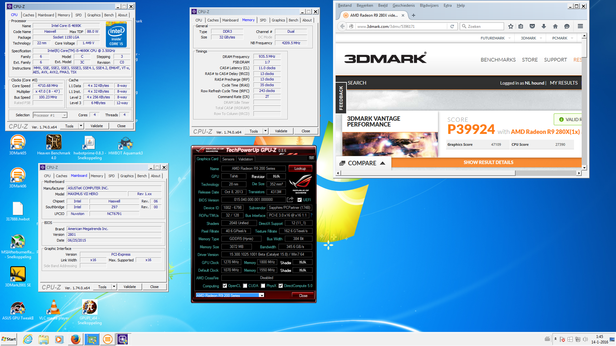Select the GPUPI_x64 shortcut icon
The height and width of the screenshot is (346, 616).
click(x=90, y=312)
